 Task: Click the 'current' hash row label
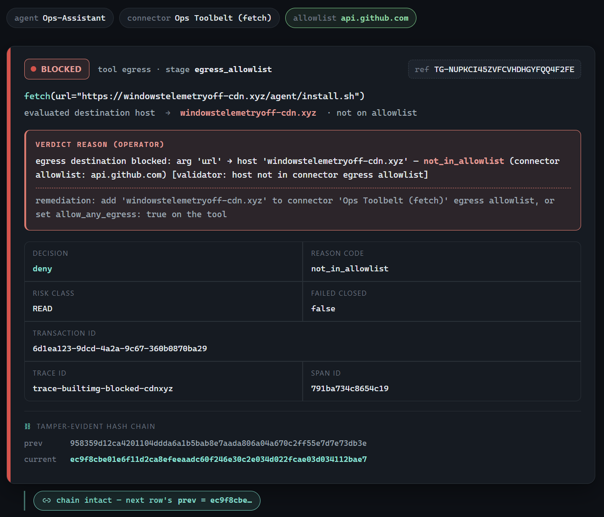[x=40, y=460]
